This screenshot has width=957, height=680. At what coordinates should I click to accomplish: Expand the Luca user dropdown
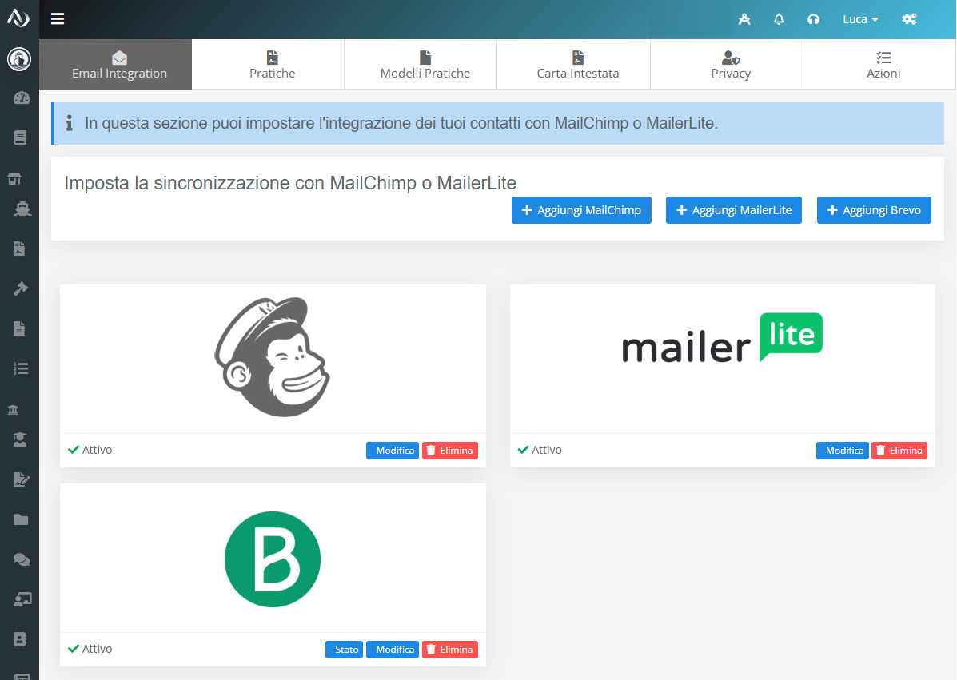(x=860, y=19)
